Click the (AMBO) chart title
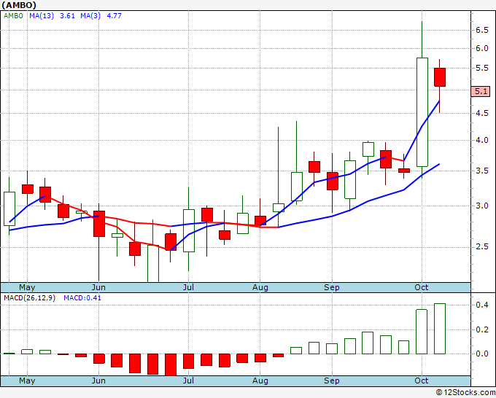496x398 pixels. [x=19, y=5]
